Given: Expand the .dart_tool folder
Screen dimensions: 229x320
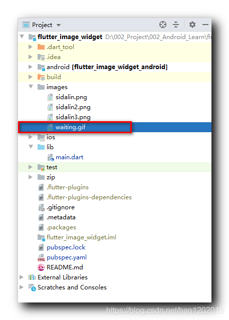Looking at the screenshot, I should (31, 47).
